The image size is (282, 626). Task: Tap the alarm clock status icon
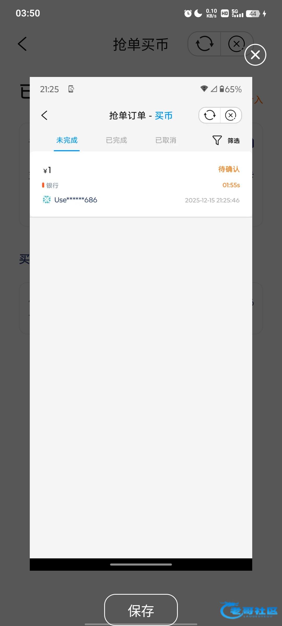188,13
